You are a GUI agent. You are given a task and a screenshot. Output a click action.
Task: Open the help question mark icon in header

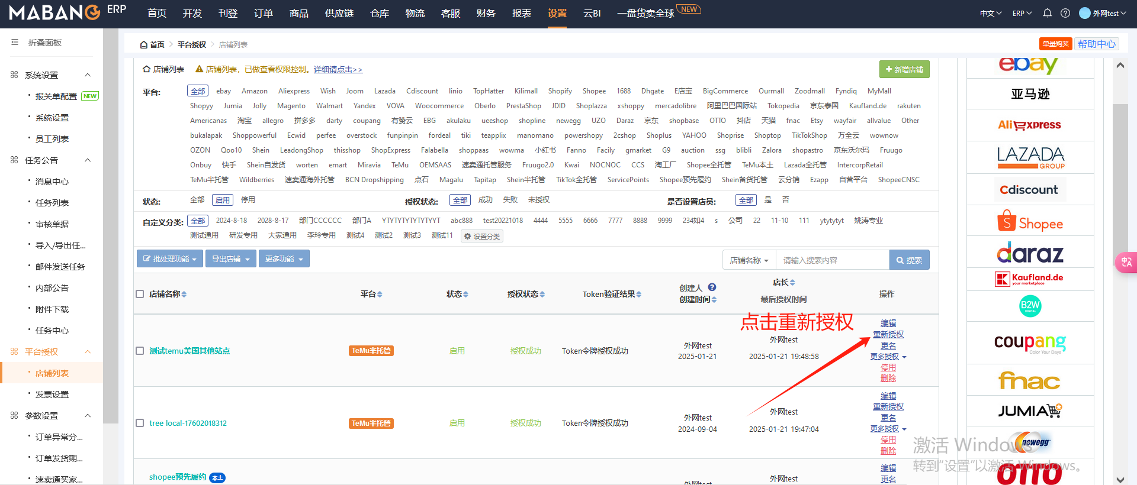click(1065, 13)
